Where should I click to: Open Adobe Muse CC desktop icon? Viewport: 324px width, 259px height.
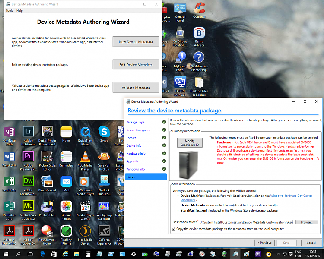[x=29, y=210]
